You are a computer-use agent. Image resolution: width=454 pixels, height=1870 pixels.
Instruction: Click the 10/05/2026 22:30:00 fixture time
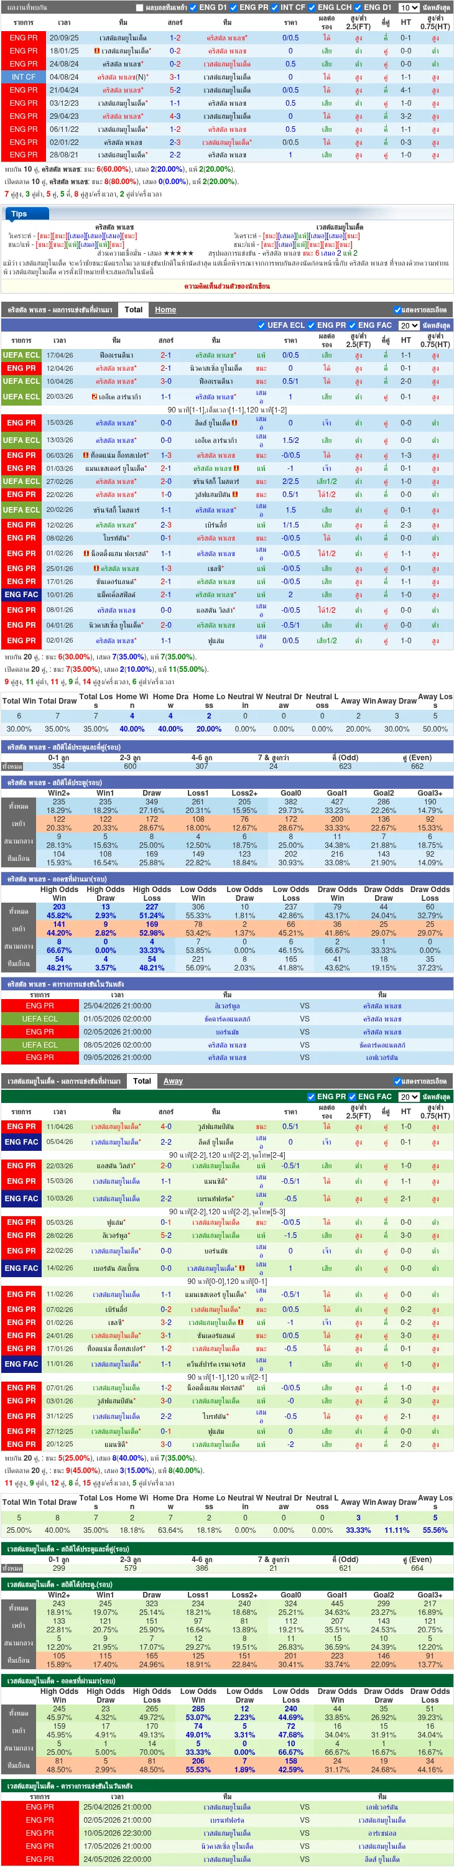tap(117, 1833)
